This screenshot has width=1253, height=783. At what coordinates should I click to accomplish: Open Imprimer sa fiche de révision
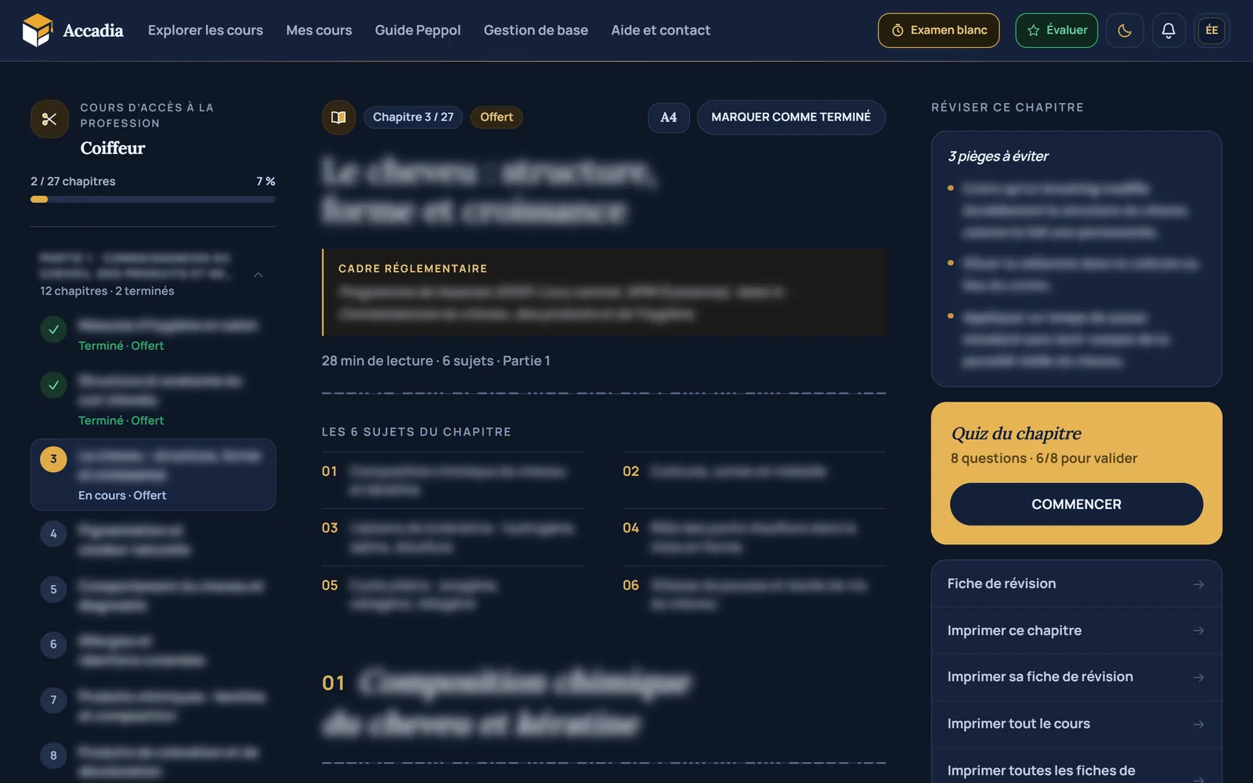(x=1076, y=677)
